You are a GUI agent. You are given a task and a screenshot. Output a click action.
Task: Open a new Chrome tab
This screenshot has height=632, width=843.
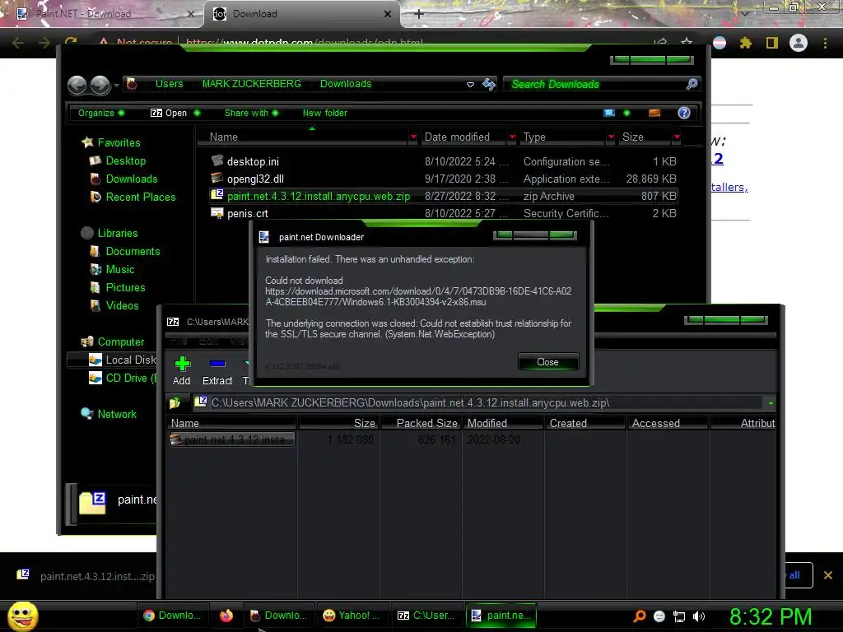[419, 14]
